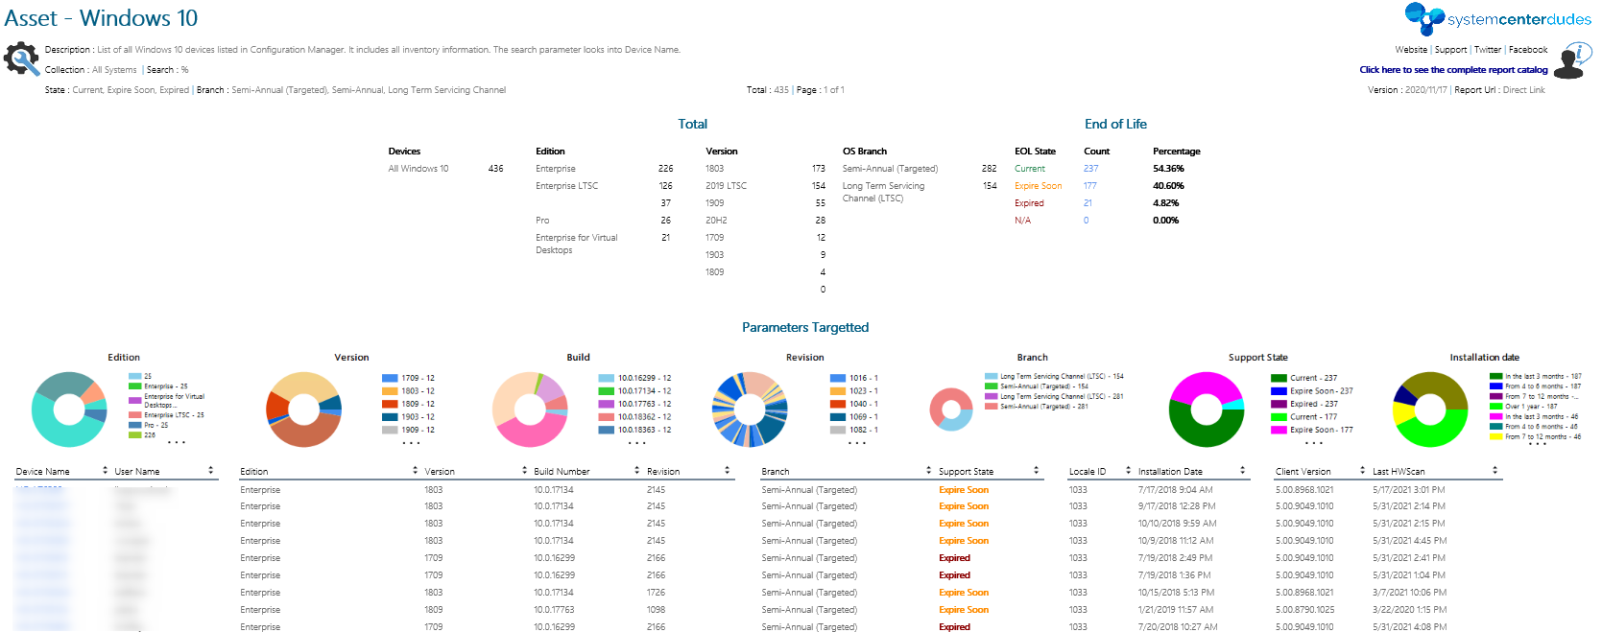Sort table by Device Name arrows
This screenshot has width=1602, height=632.
tap(105, 471)
